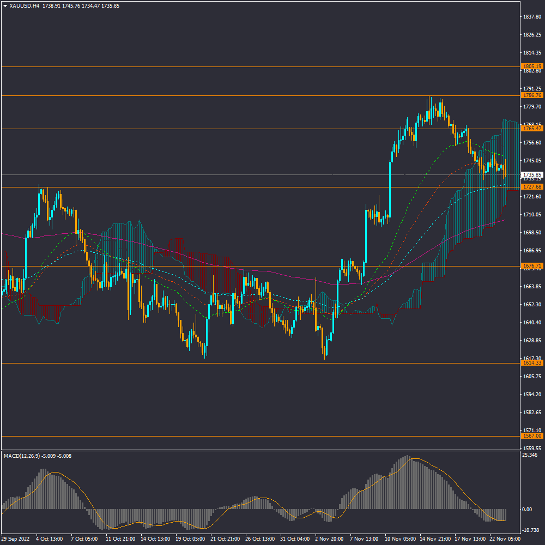The width and height of the screenshot is (545, 545).
Task: Click the current price tag 1735.85
Action: point(532,175)
